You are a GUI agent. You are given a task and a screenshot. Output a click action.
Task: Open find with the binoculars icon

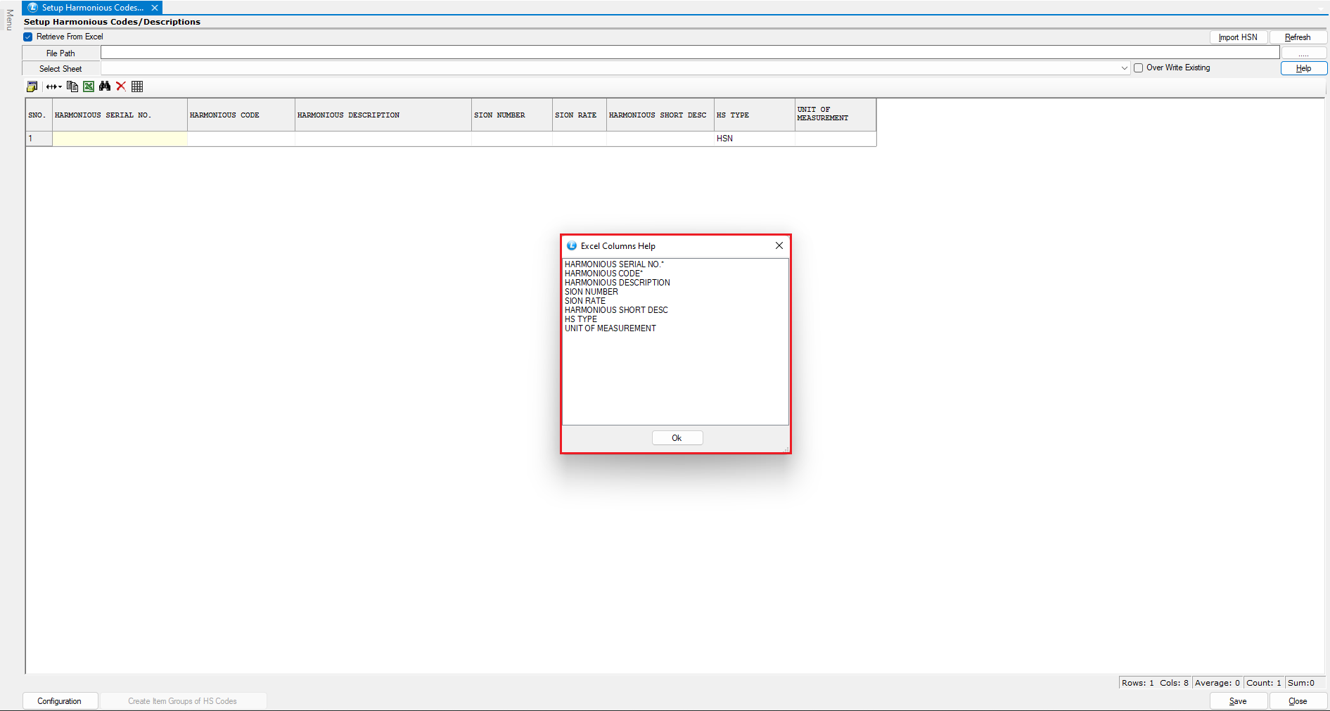105,87
